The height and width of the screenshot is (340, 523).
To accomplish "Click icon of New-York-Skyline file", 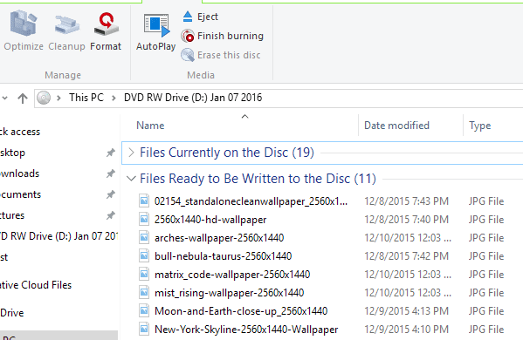I will 144,329.
